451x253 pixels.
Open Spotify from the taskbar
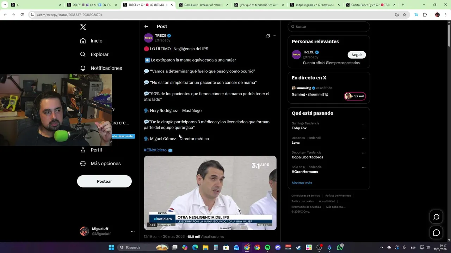coord(267,247)
